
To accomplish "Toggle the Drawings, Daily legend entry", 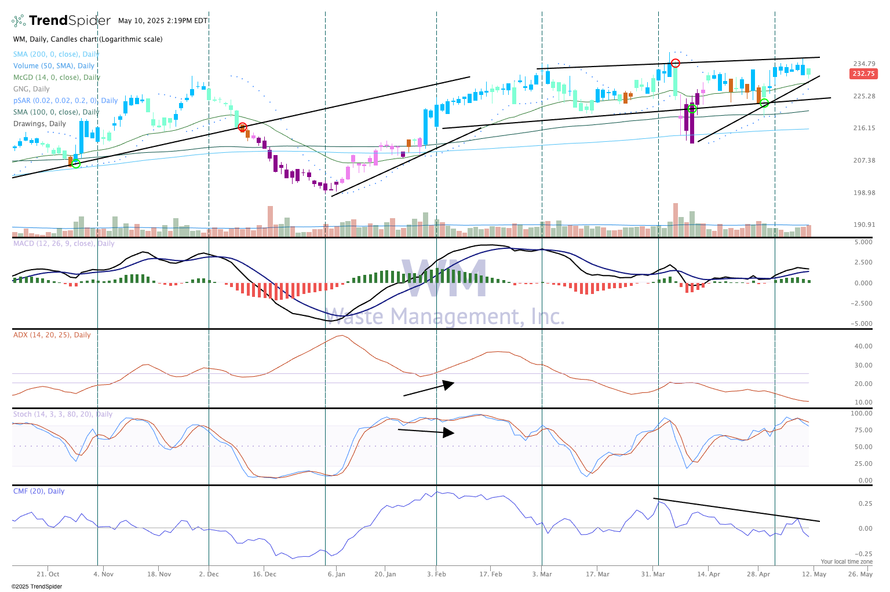I will [39, 124].
